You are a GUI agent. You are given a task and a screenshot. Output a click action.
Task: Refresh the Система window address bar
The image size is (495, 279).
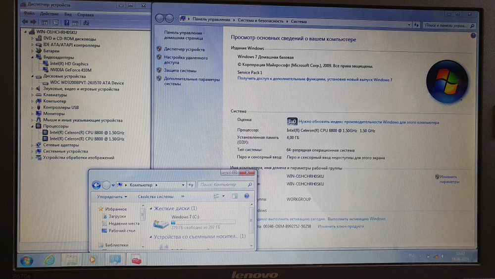pos(416,25)
